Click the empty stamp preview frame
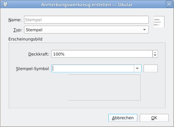Screen dimensions: 174x127 click(104, 88)
